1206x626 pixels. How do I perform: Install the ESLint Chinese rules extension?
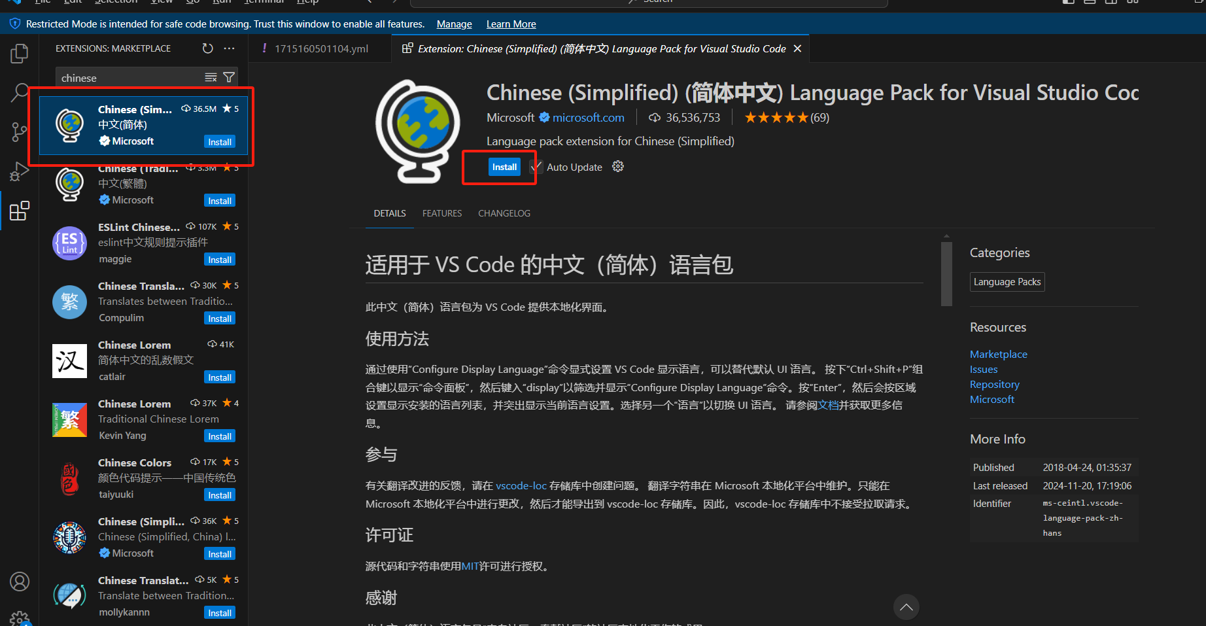tap(220, 260)
